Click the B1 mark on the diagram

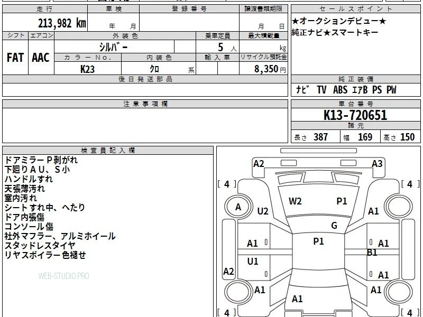(x=372, y=253)
